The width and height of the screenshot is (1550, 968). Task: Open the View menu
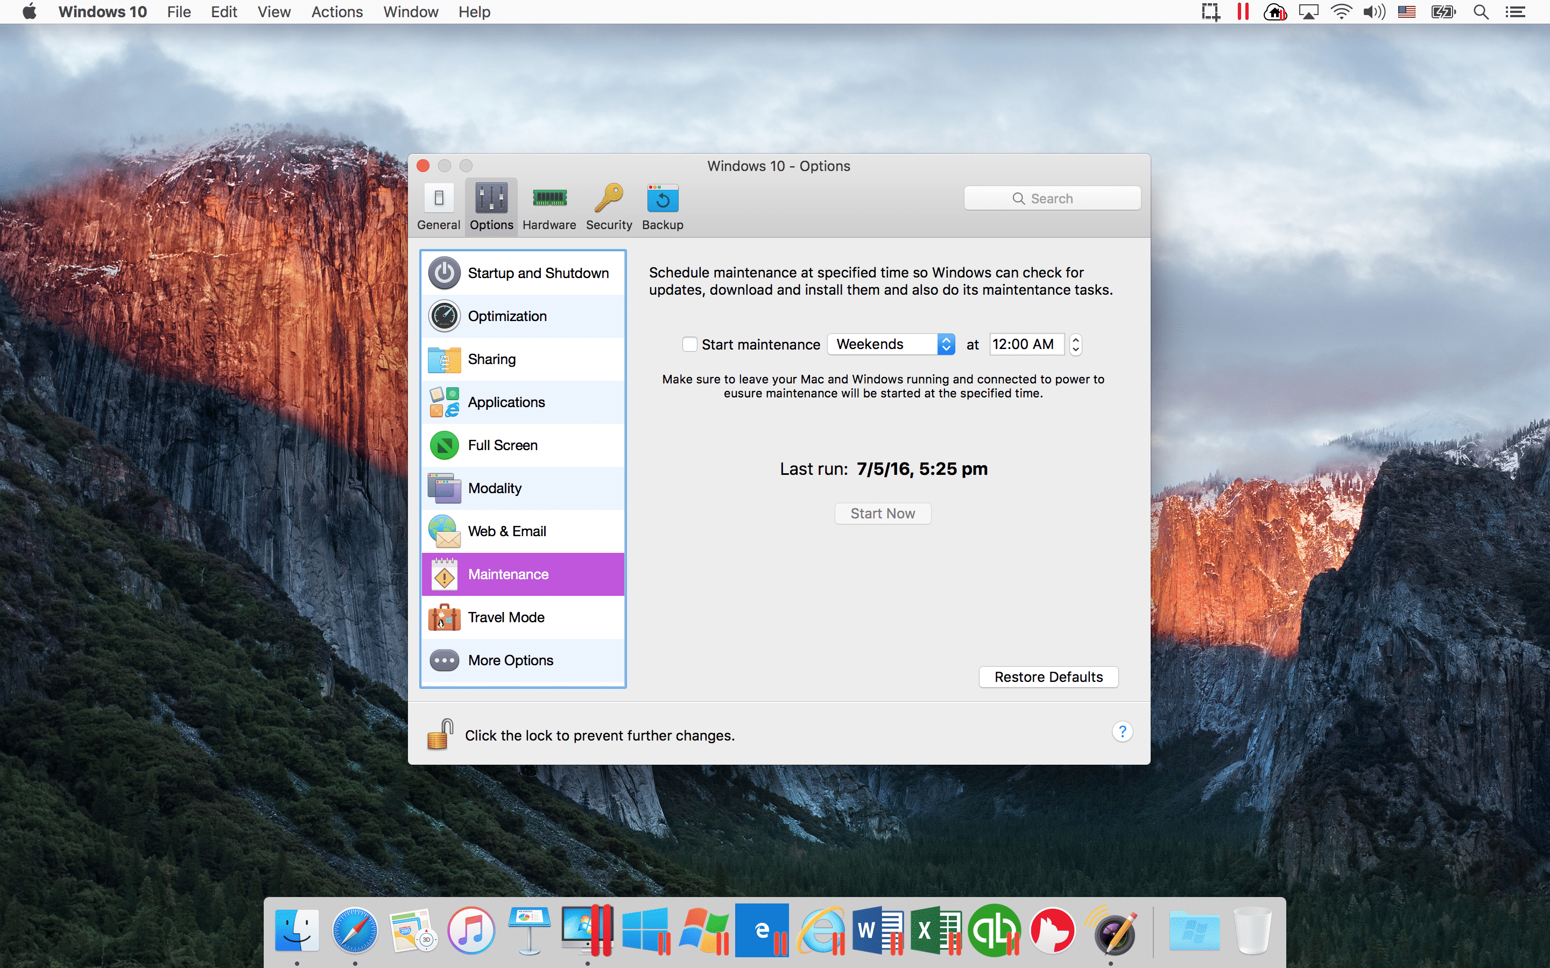click(273, 11)
